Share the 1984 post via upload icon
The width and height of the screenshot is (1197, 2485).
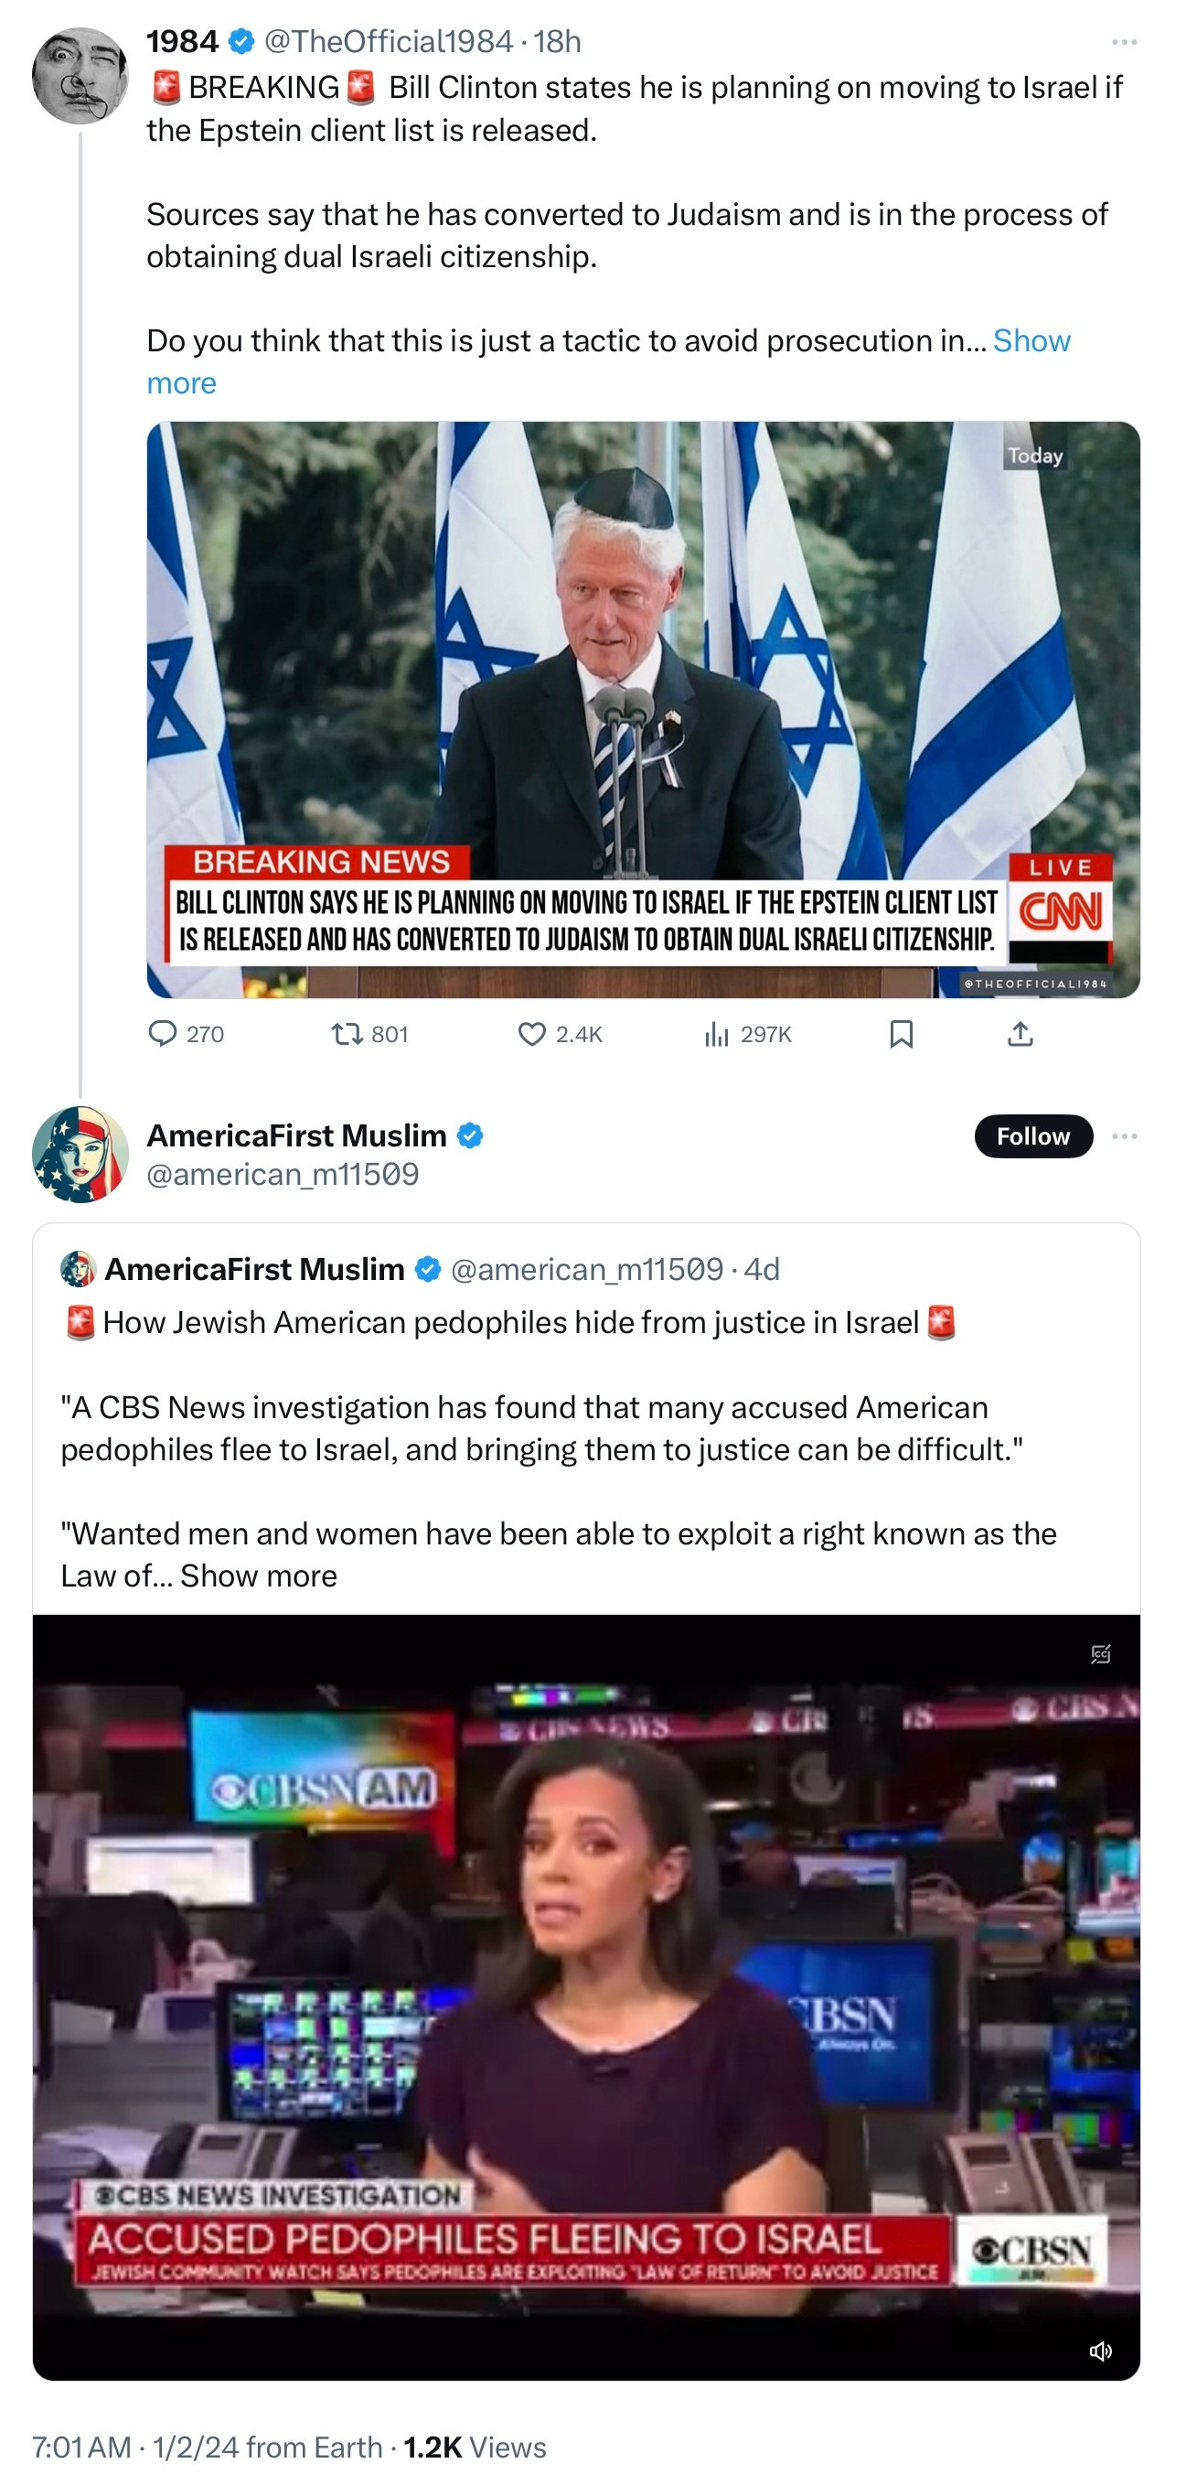(x=1021, y=1034)
